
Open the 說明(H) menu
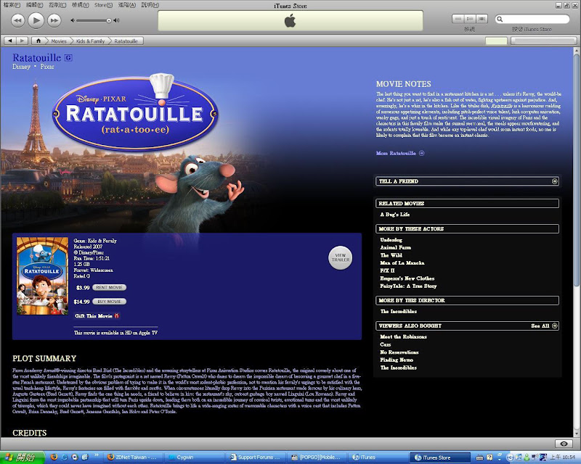[150, 5]
